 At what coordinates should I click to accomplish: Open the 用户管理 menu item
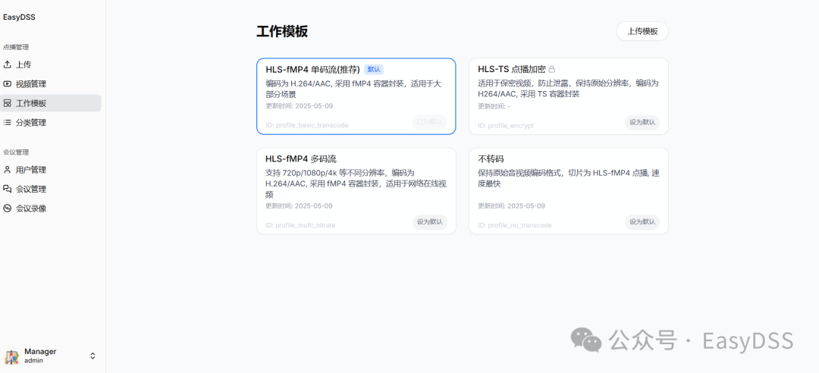click(x=51, y=170)
